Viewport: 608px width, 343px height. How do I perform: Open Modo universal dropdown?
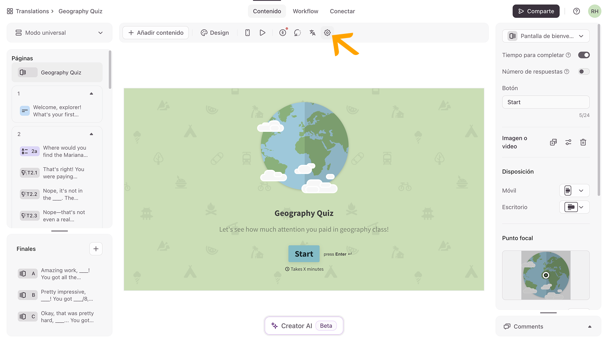pyautogui.click(x=60, y=33)
